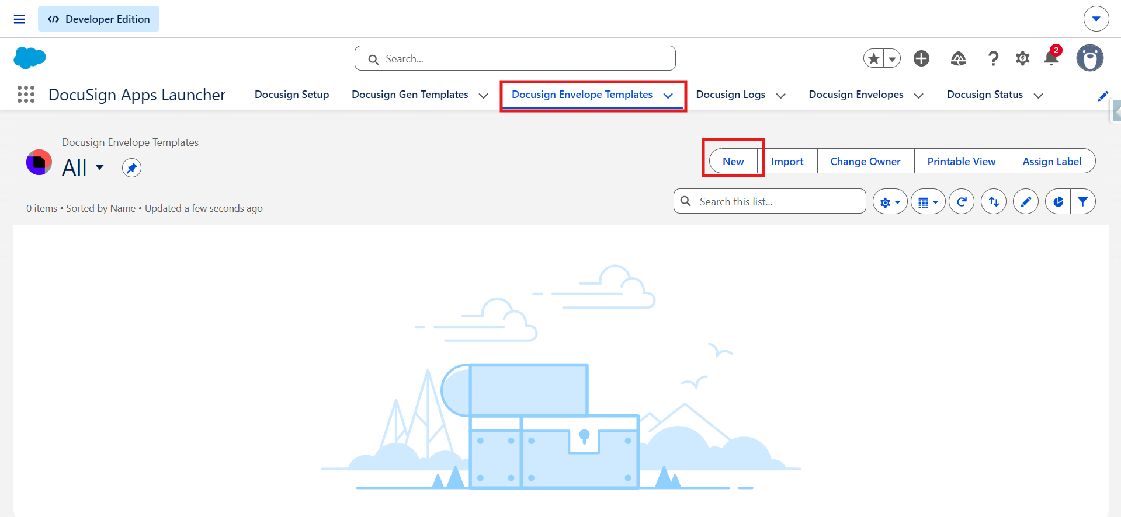Open the Help question mark icon
The image size is (1121, 517).
pos(993,58)
